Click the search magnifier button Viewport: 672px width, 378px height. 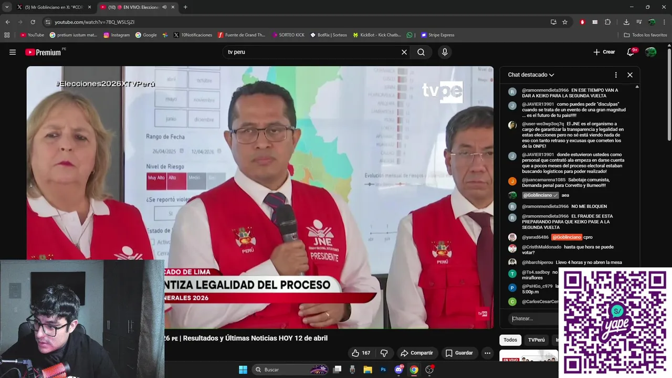pyautogui.click(x=421, y=52)
